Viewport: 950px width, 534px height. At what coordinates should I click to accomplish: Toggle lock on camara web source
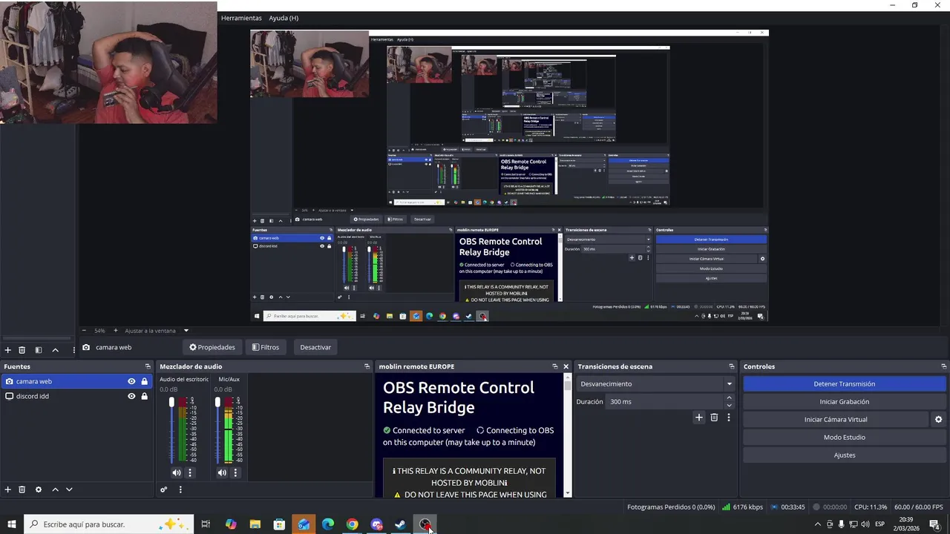(144, 381)
